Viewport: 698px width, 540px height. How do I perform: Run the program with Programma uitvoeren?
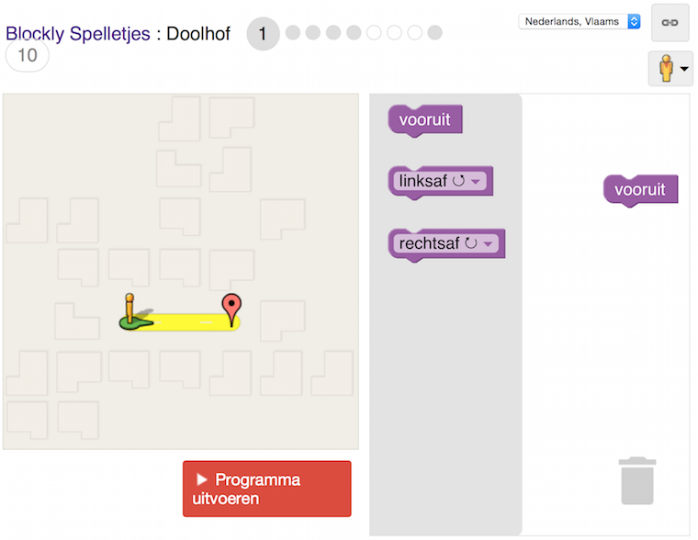click(x=266, y=489)
